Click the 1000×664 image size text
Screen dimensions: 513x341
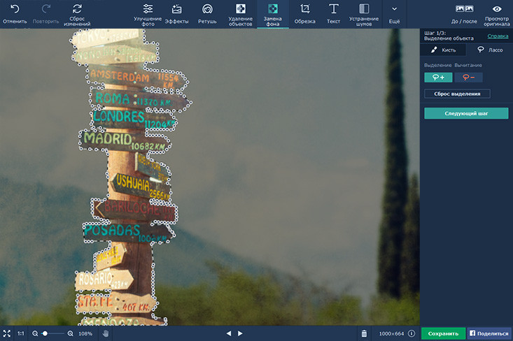click(392, 333)
